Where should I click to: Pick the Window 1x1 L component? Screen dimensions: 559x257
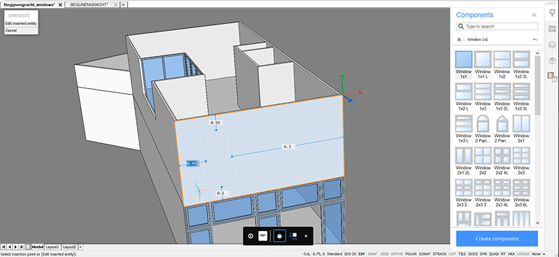[x=483, y=59]
